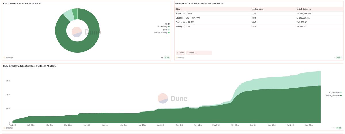Screen dimensions: 345x134
Task: Click the @teamjo avatar under the Daily Cumulative chart
Action: (4, 128)
